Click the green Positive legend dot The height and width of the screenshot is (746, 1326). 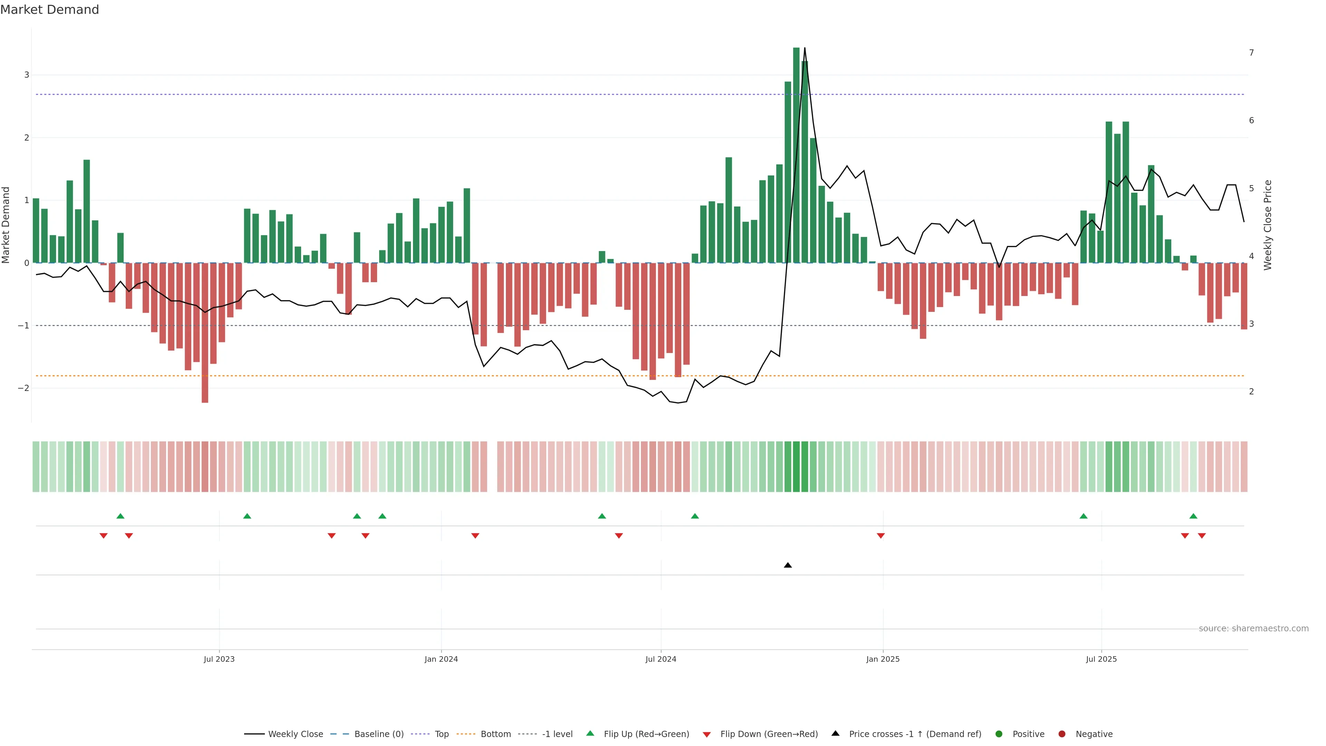tap(999, 734)
